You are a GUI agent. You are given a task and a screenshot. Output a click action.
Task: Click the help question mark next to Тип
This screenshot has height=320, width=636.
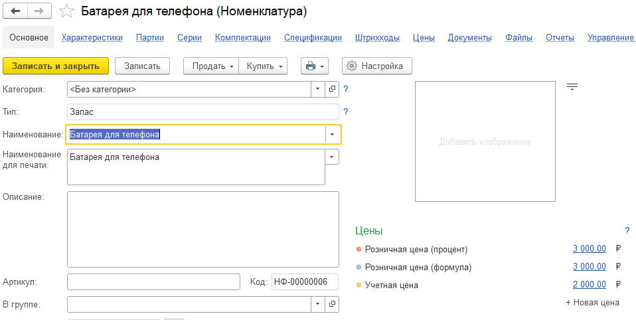pos(346,112)
